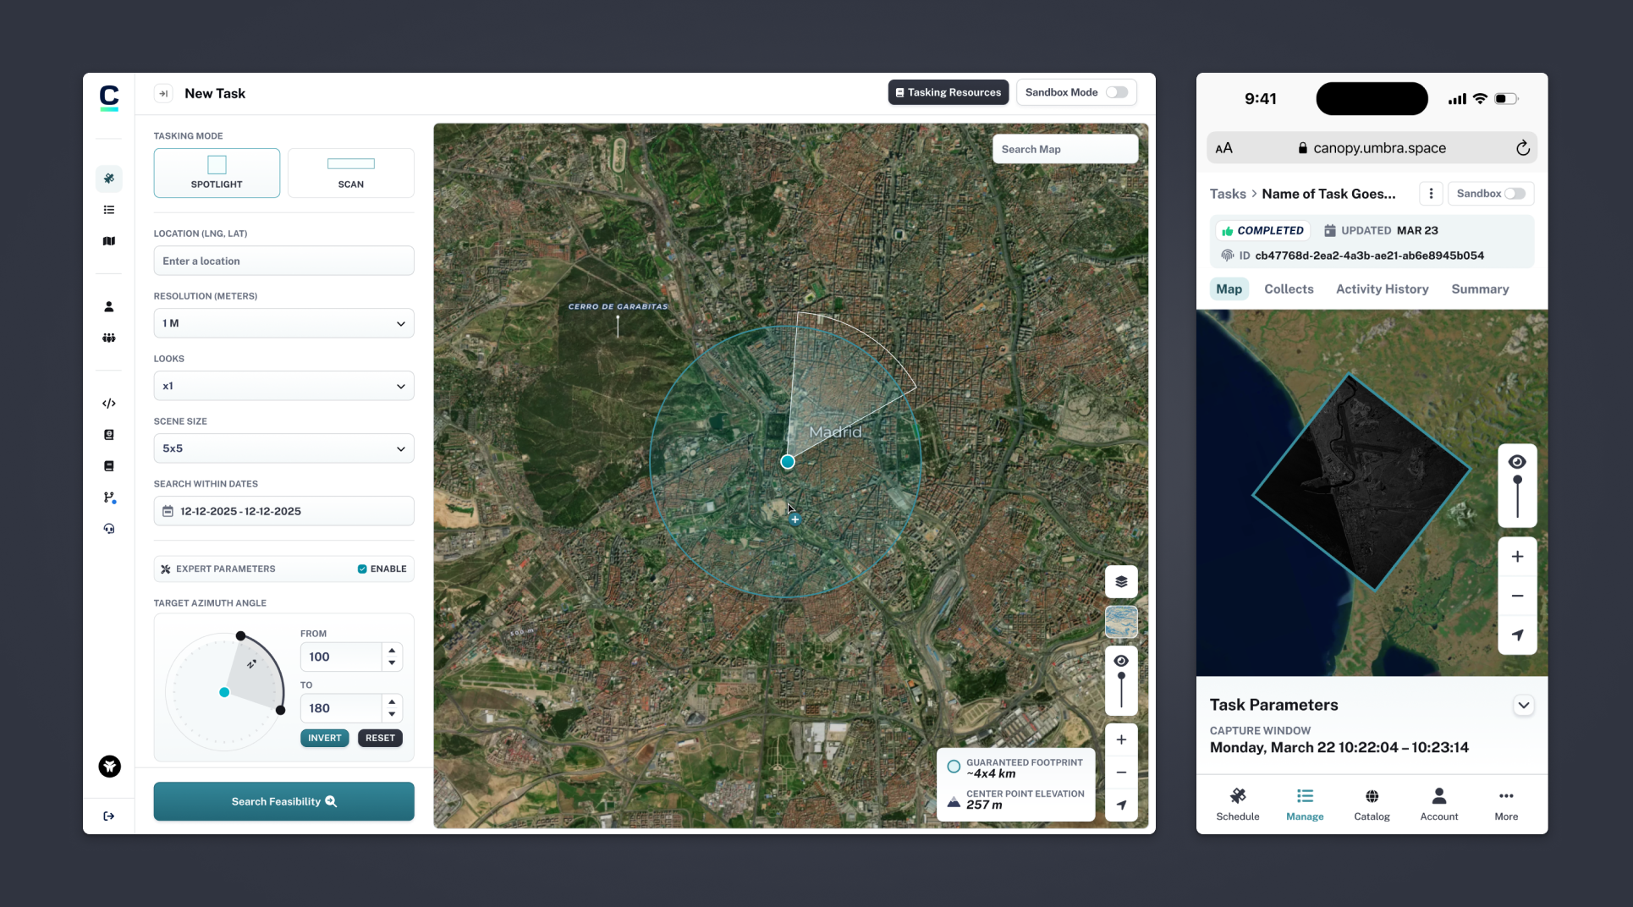Collapse the Task Parameters section chevron

pos(1523,705)
